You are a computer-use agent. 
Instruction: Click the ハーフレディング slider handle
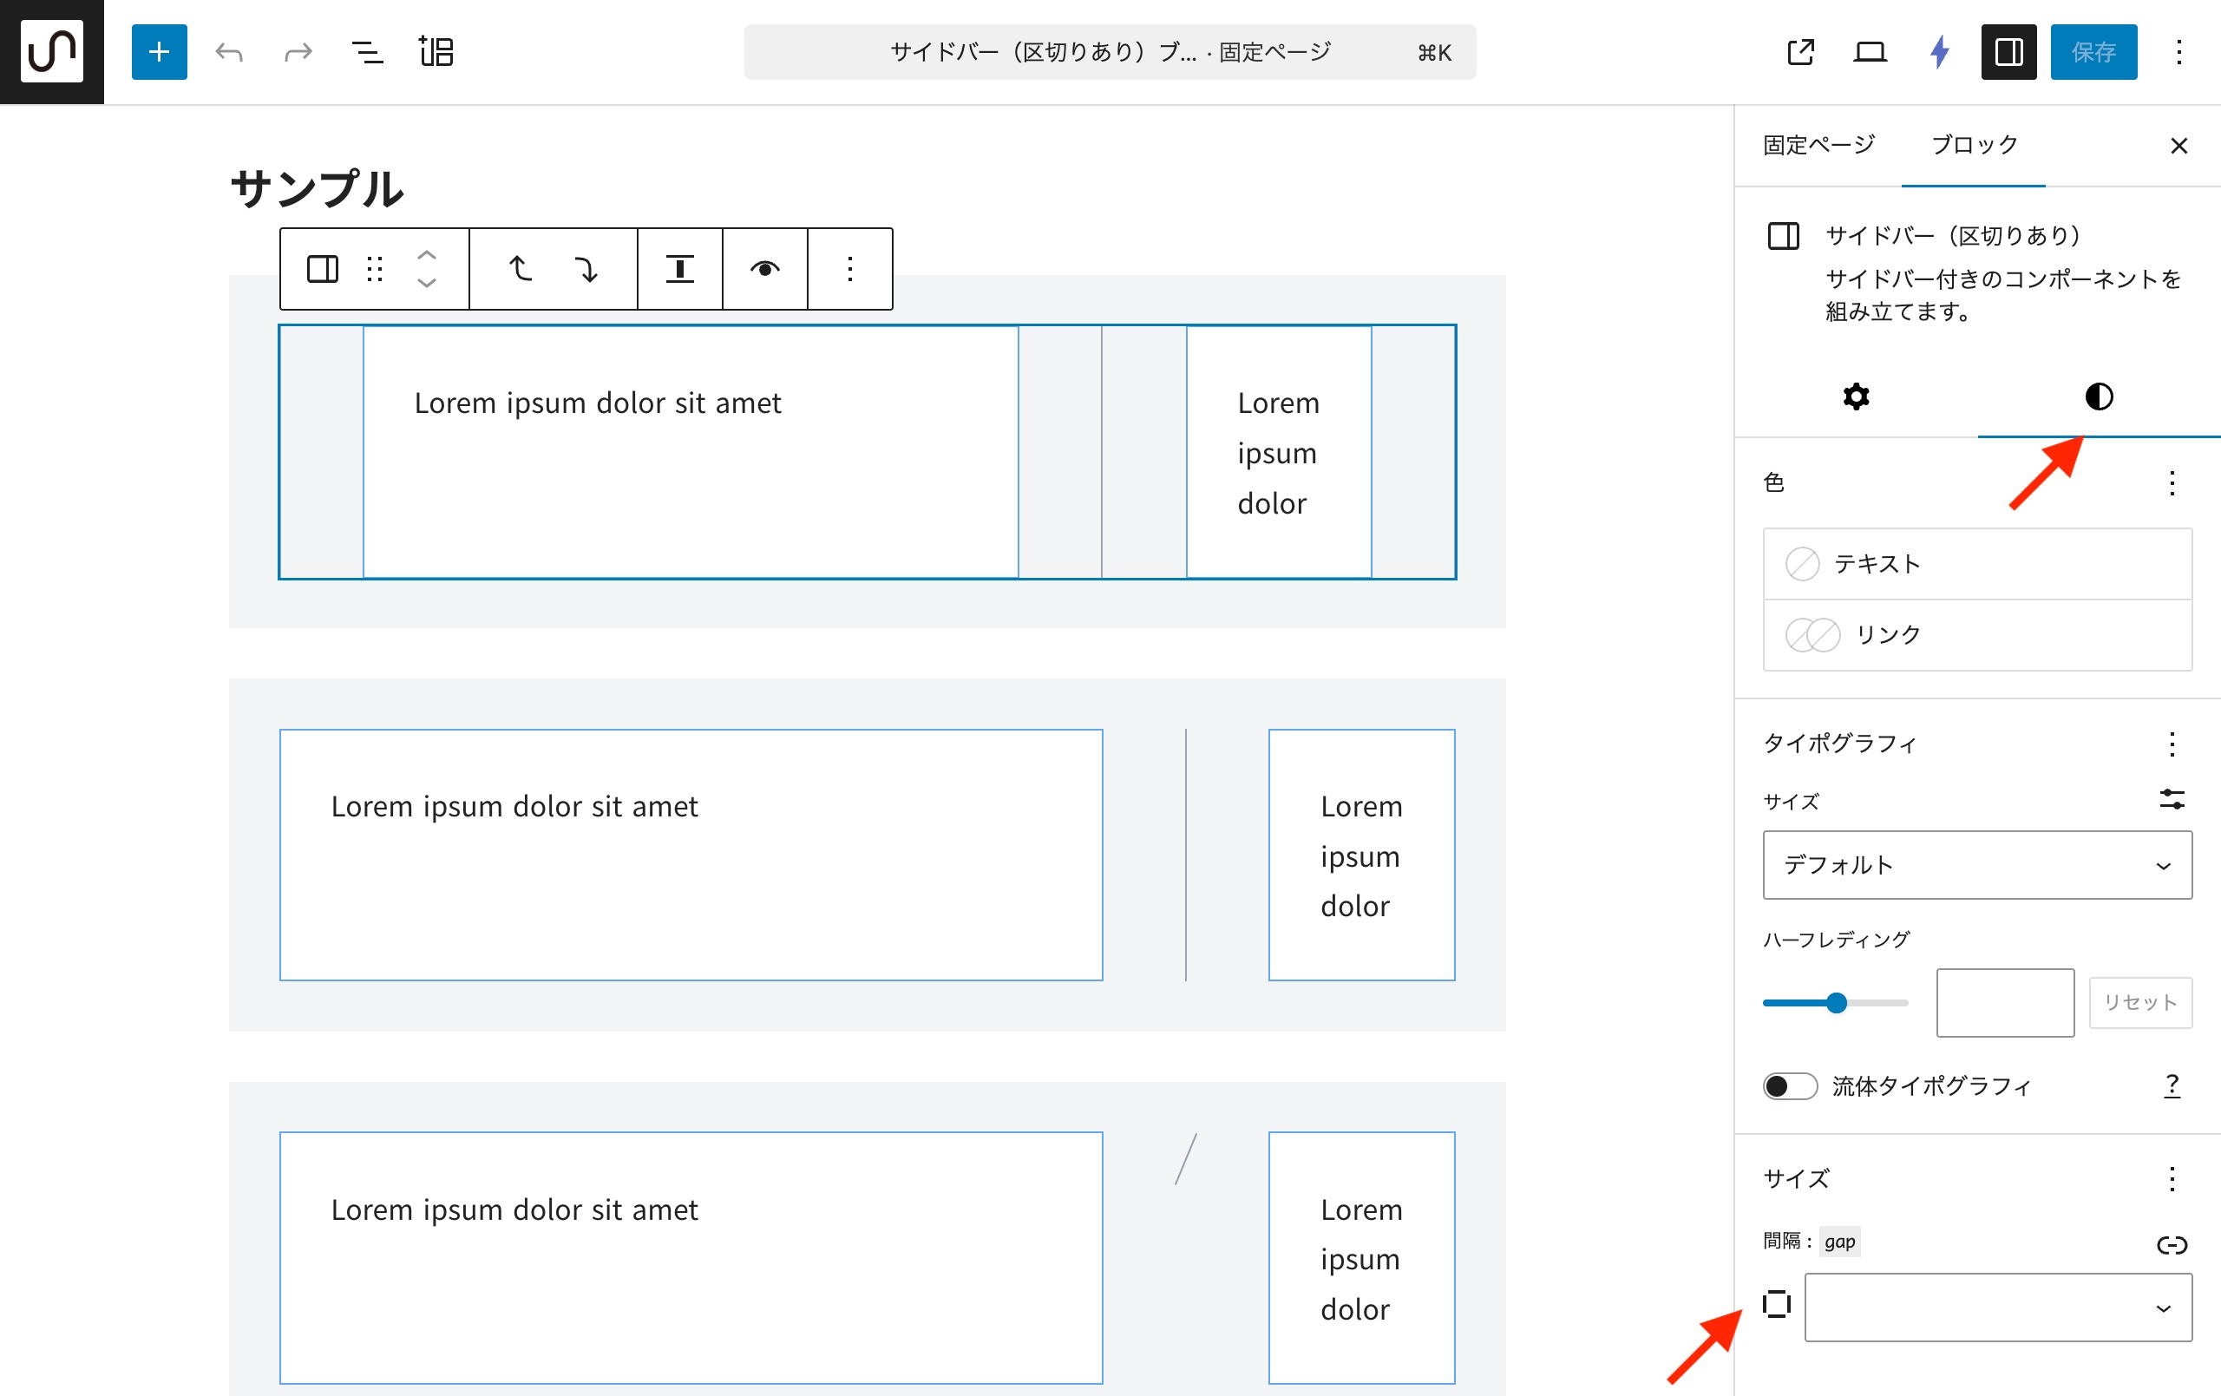[1837, 1003]
